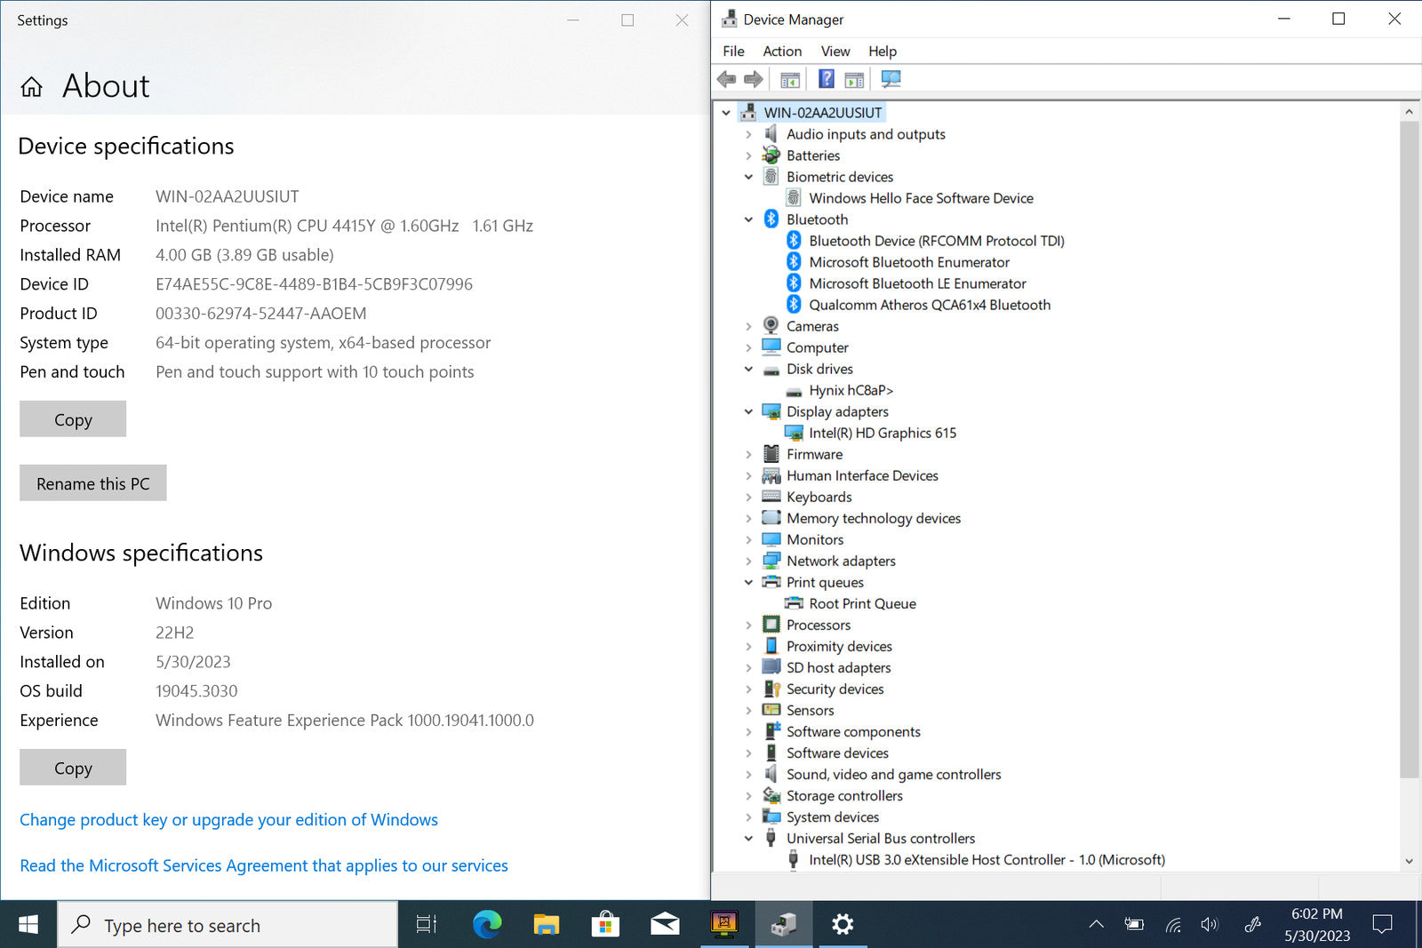
Task: Open File Explorer from the taskbar
Action: click(x=546, y=925)
